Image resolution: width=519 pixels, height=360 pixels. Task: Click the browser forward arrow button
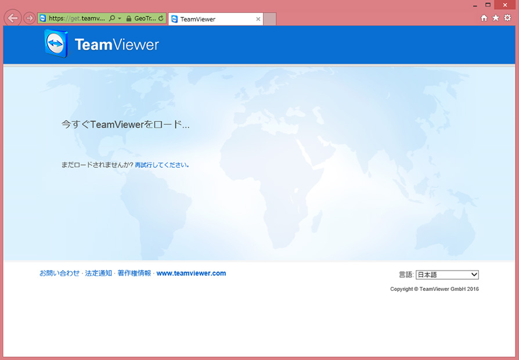tap(30, 18)
